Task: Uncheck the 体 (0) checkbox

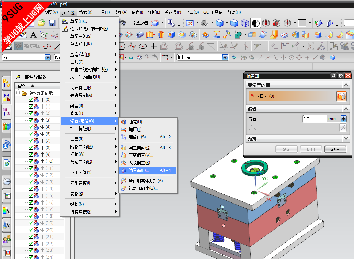Action: pyautogui.click(x=31, y=100)
